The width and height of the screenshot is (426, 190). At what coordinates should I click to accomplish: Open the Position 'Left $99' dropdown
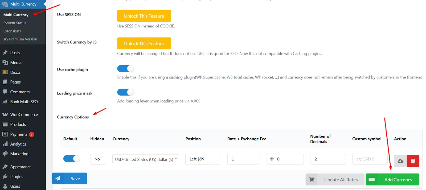point(203,159)
